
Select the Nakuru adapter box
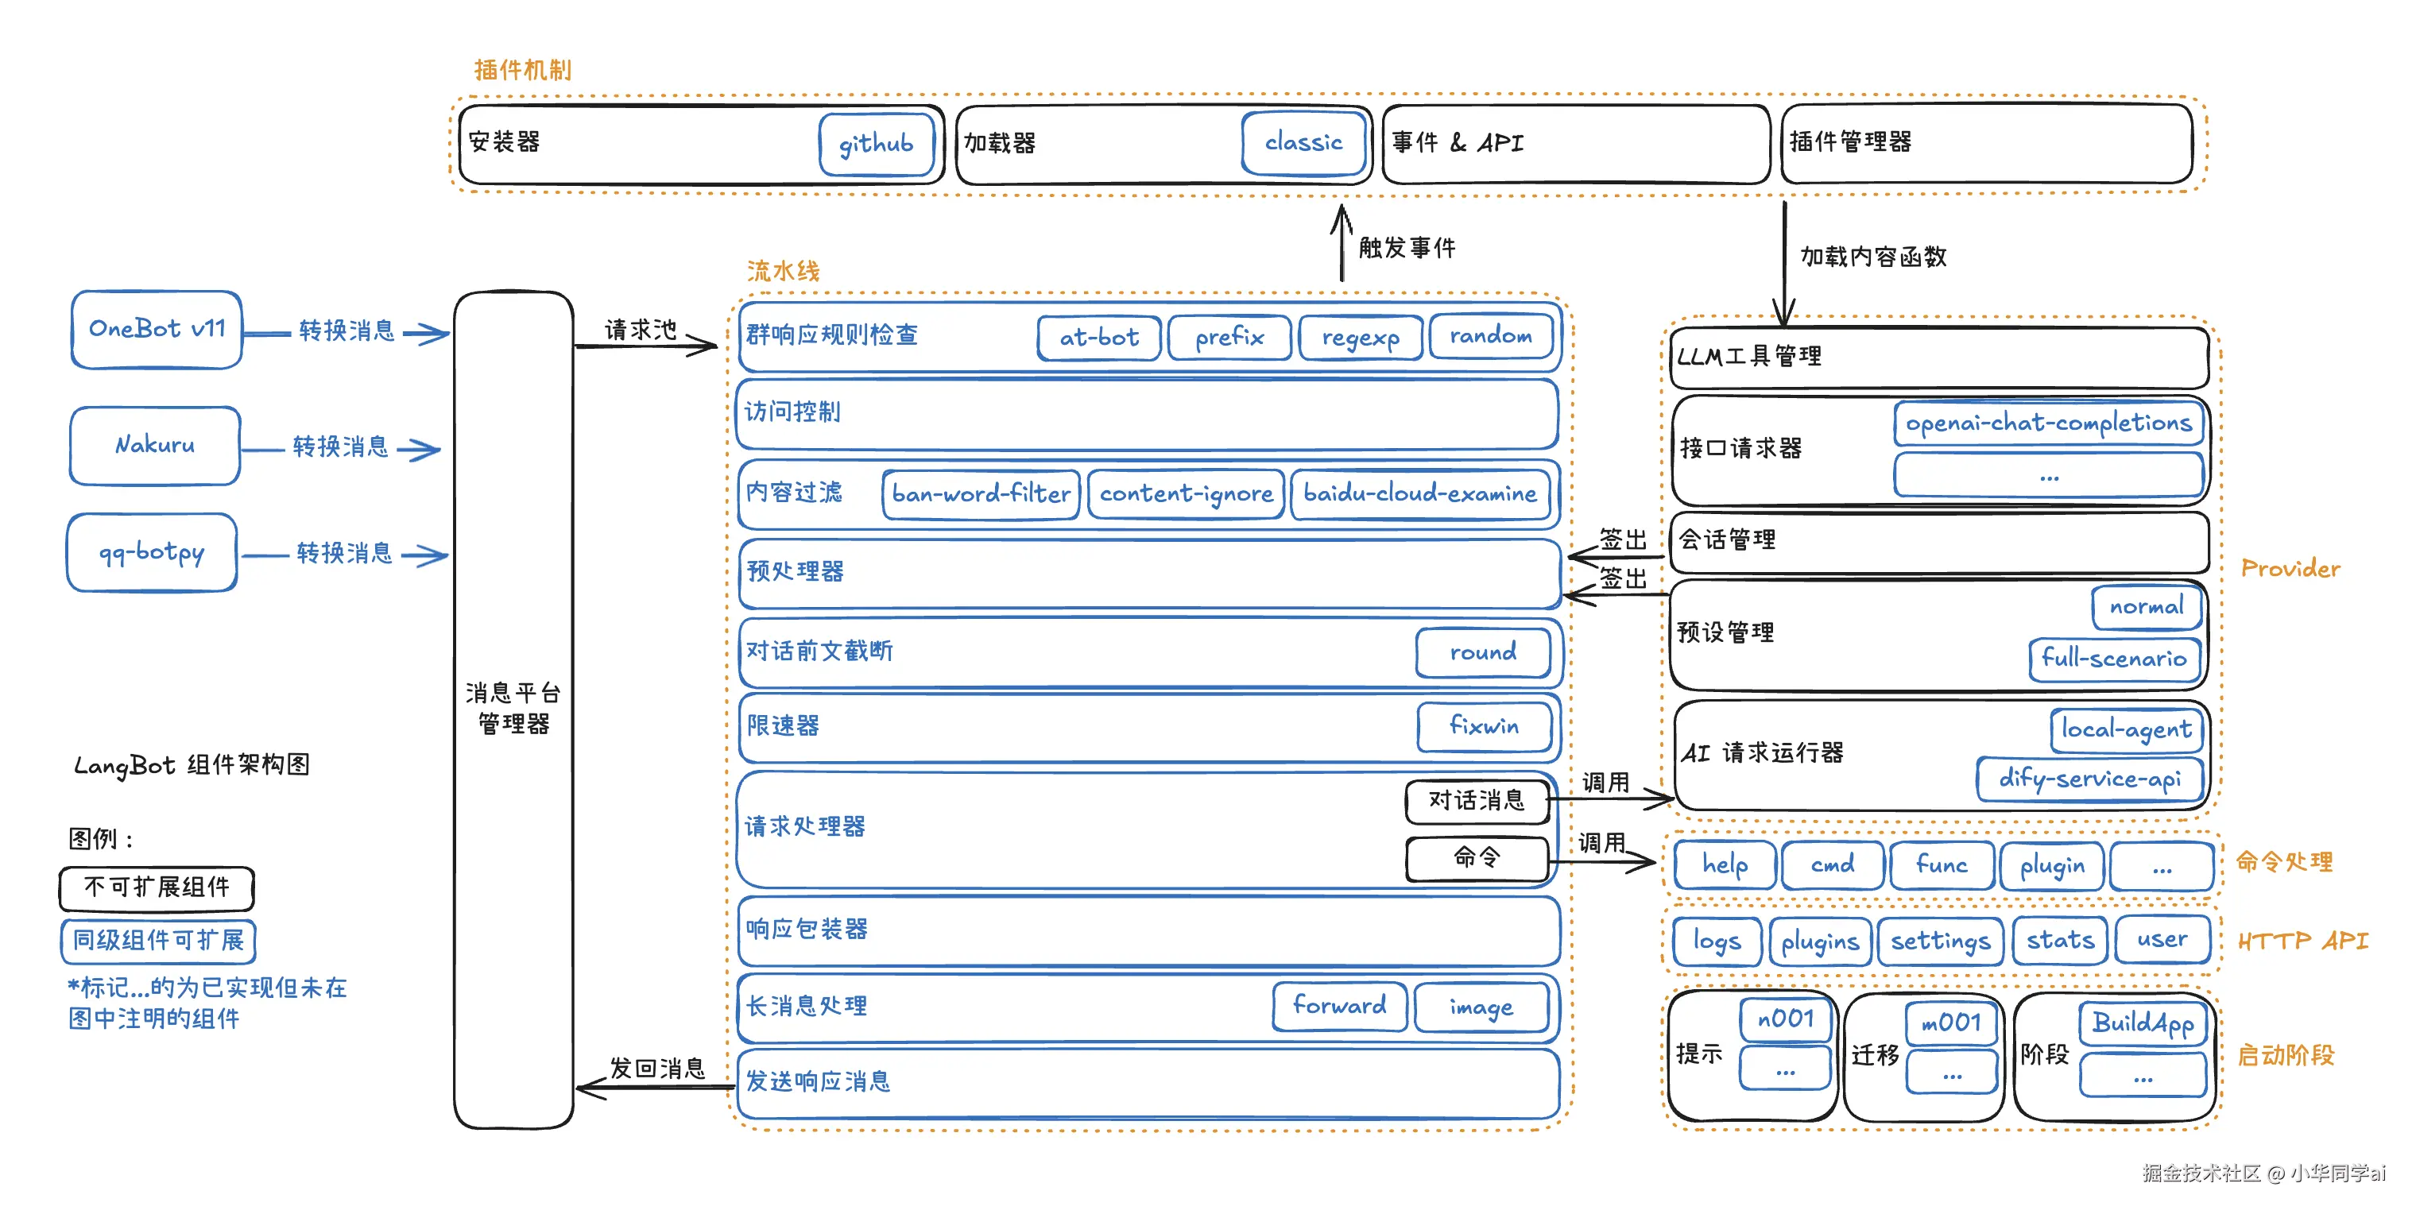[x=155, y=445]
